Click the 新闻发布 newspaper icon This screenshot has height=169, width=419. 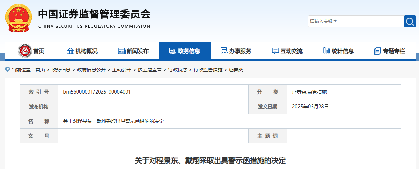click(122, 51)
